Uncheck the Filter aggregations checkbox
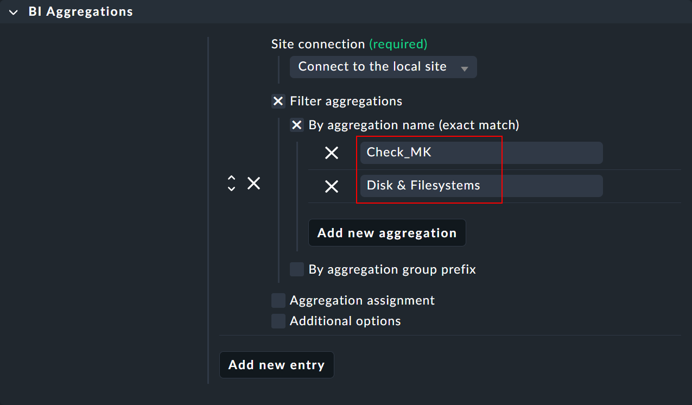This screenshot has height=405, width=692. (x=278, y=101)
